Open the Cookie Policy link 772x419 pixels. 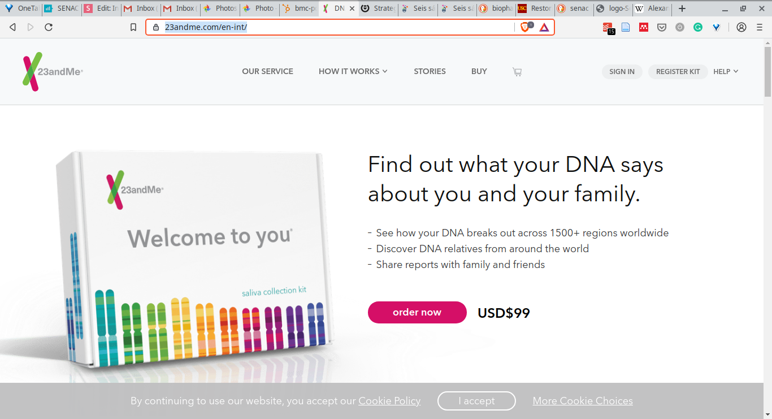[x=389, y=401]
